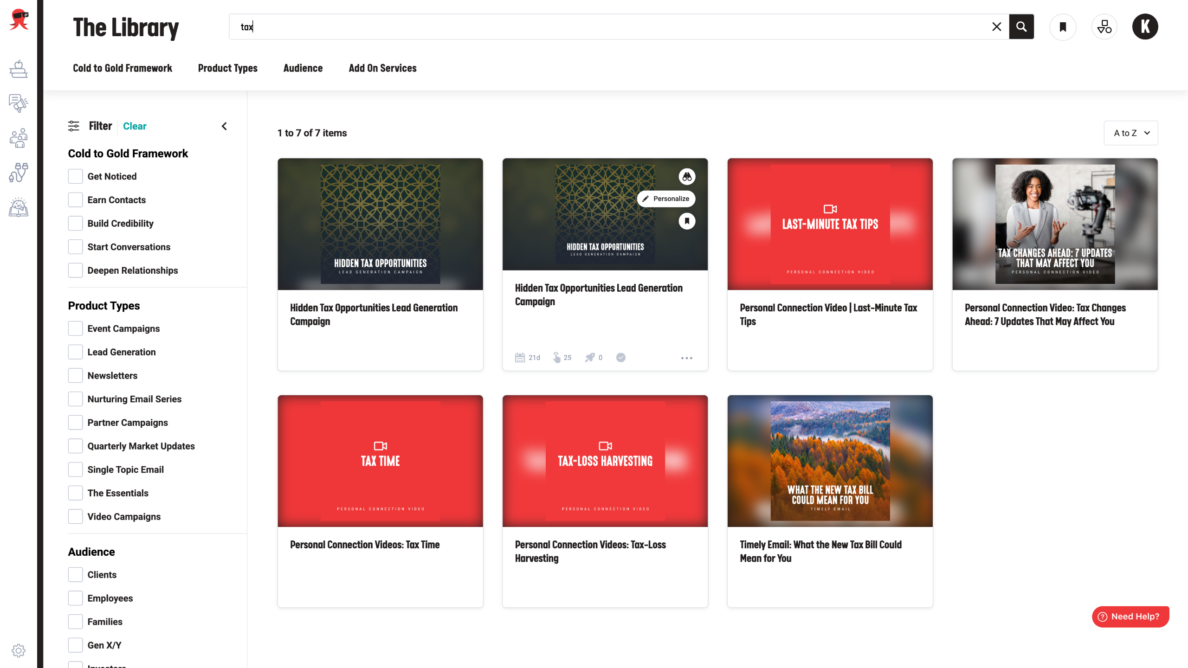Check the Lead Generation filter
Screen dimensions: 1188x668
(x=76, y=352)
